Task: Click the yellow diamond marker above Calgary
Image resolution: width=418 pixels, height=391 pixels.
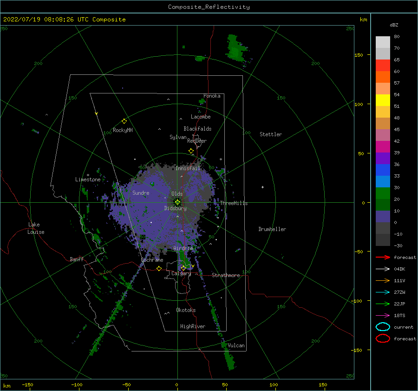Action: (x=183, y=268)
